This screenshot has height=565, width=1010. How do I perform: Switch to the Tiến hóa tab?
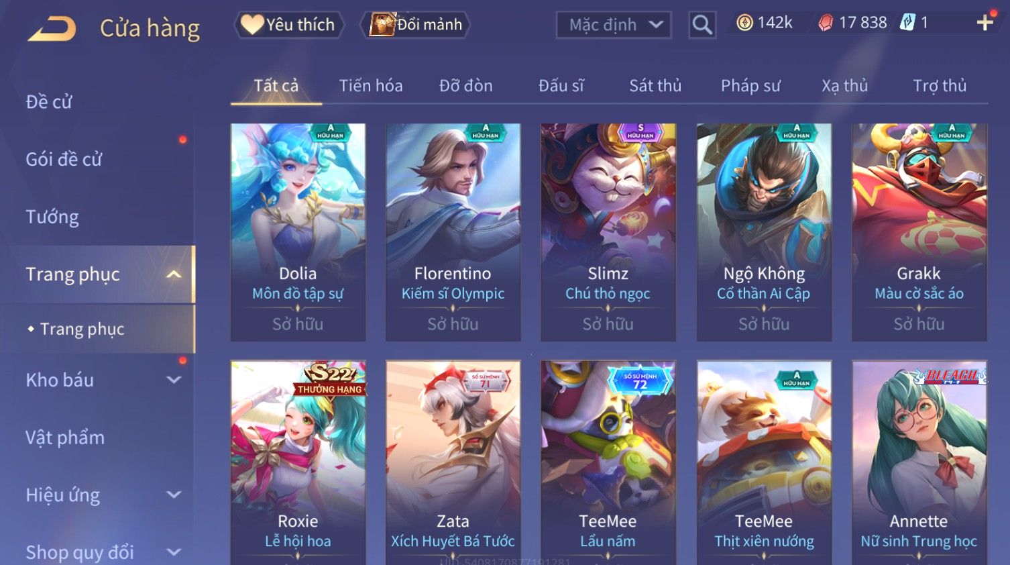371,86
